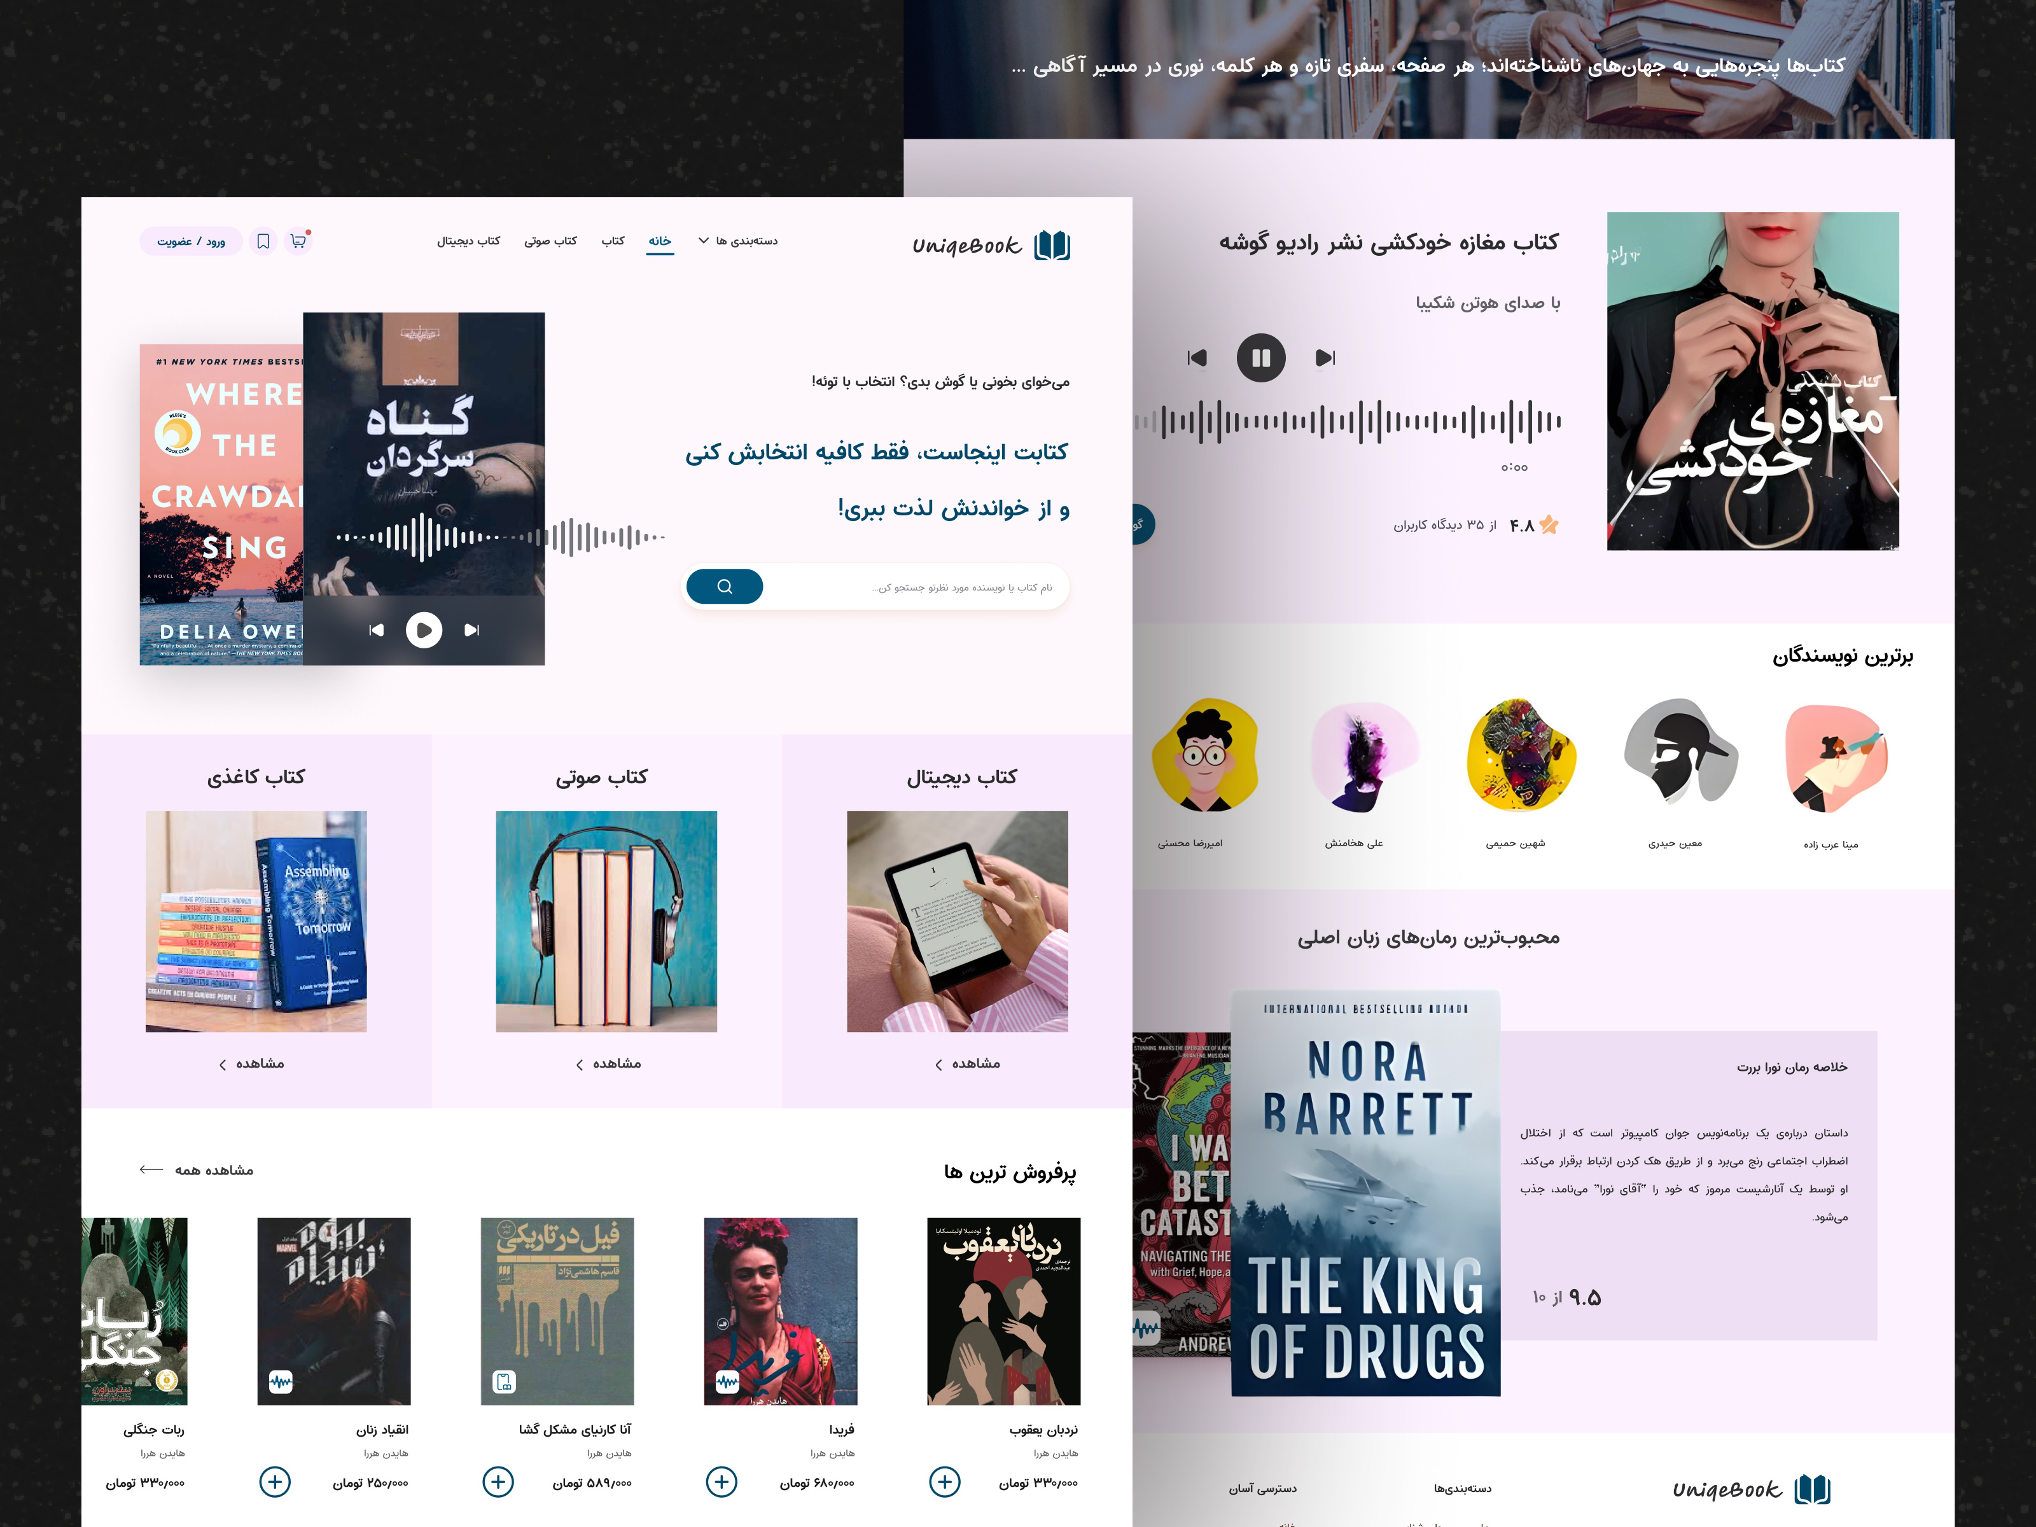Screen dimensions: 2036x1527
Task: Add انقیاد زنان with plus icon
Action: [x=275, y=1482]
